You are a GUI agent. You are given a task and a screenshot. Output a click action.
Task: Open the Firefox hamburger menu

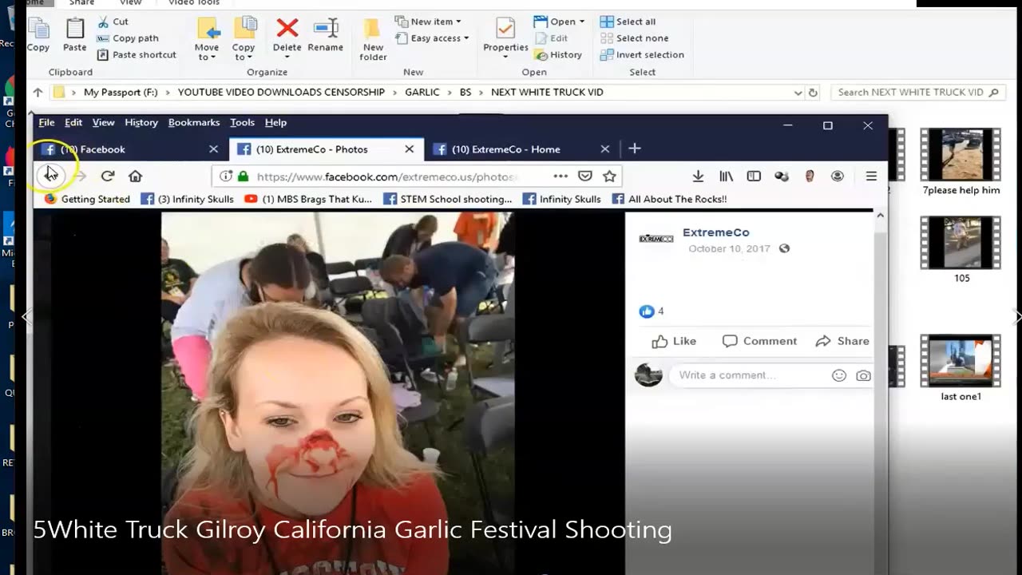click(871, 176)
